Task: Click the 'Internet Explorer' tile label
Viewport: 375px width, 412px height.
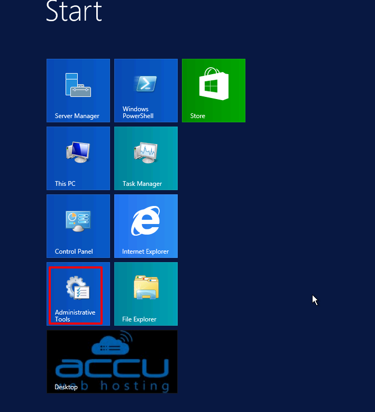Action: tap(145, 252)
